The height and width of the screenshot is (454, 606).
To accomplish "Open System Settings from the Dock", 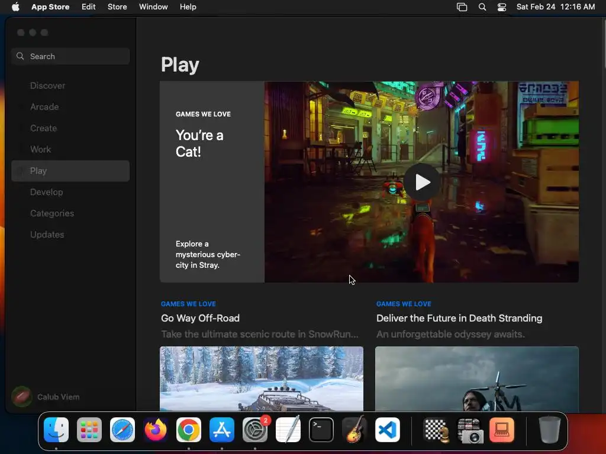I will click(255, 430).
